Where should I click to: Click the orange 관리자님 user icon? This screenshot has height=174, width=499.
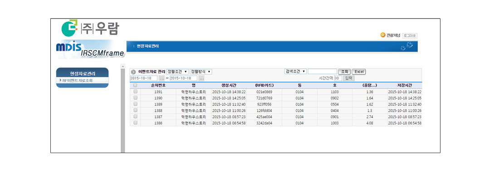pos(383,35)
